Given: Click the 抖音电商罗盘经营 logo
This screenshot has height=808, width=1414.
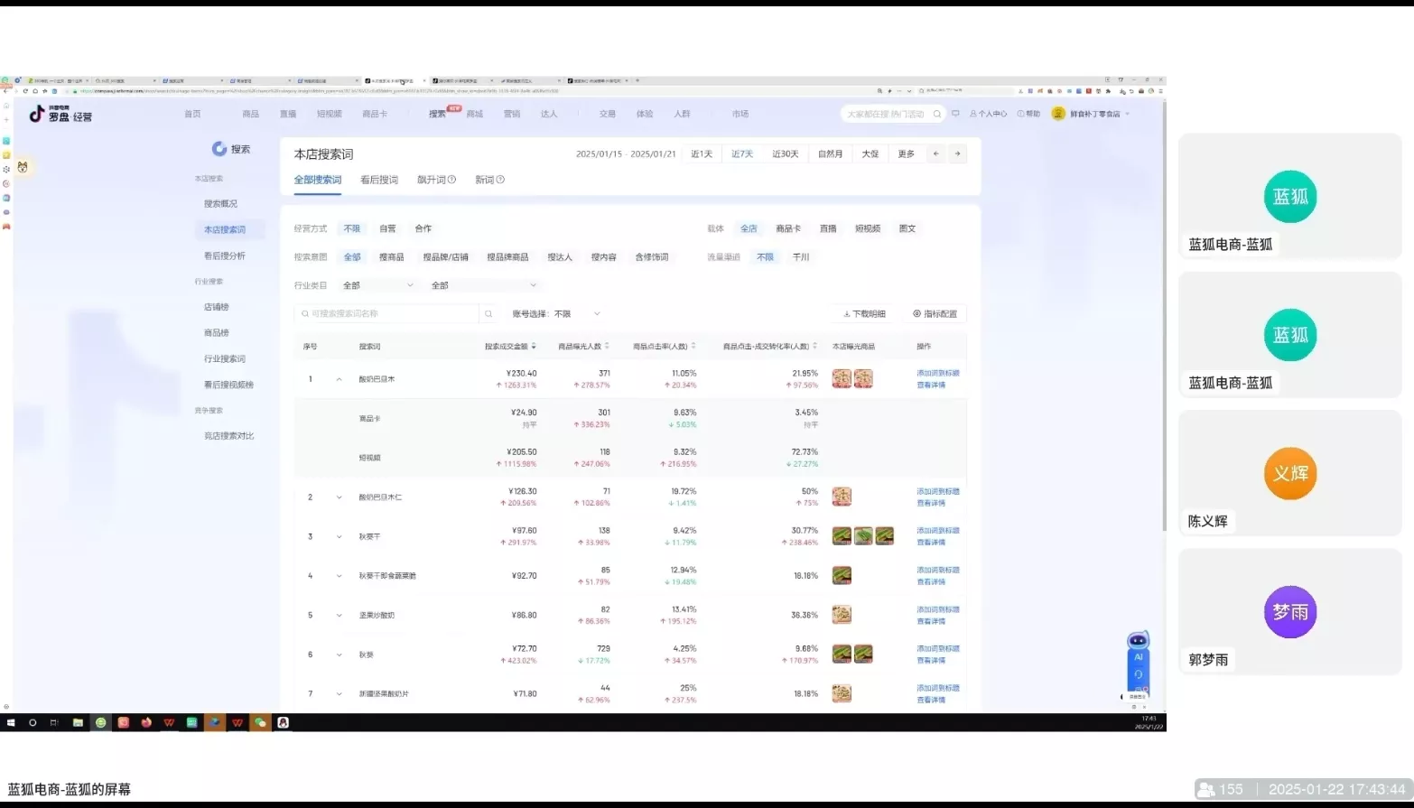Looking at the screenshot, I should (x=60, y=115).
